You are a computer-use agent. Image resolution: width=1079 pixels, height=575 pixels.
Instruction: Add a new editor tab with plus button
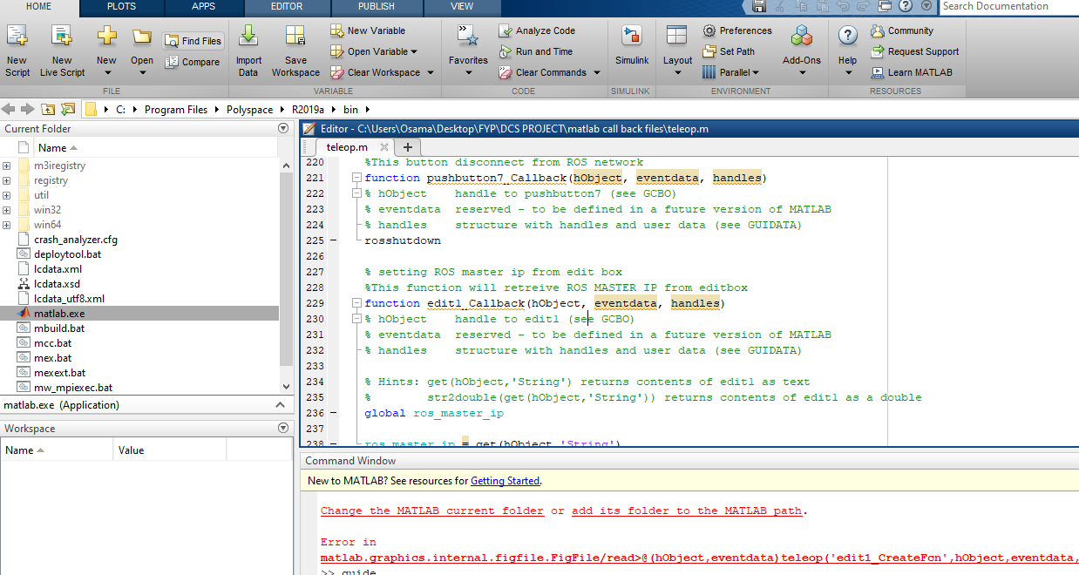coord(407,147)
